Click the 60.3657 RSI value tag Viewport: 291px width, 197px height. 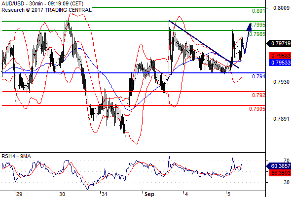[x=279, y=166]
